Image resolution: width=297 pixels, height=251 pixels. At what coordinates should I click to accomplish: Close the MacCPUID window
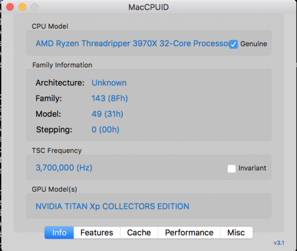pyautogui.click(x=10, y=7)
